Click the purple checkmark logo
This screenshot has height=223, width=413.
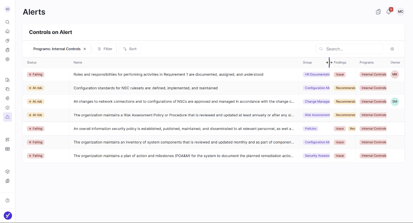pyautogui.click(x=7, y=216)
